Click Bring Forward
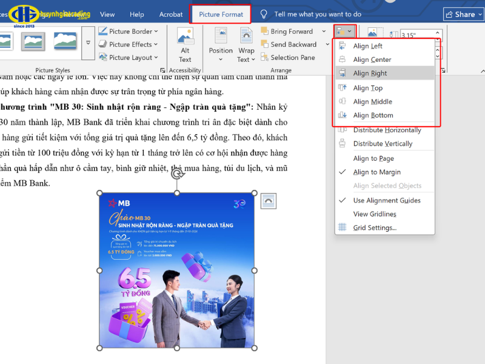 coord(287,32)
